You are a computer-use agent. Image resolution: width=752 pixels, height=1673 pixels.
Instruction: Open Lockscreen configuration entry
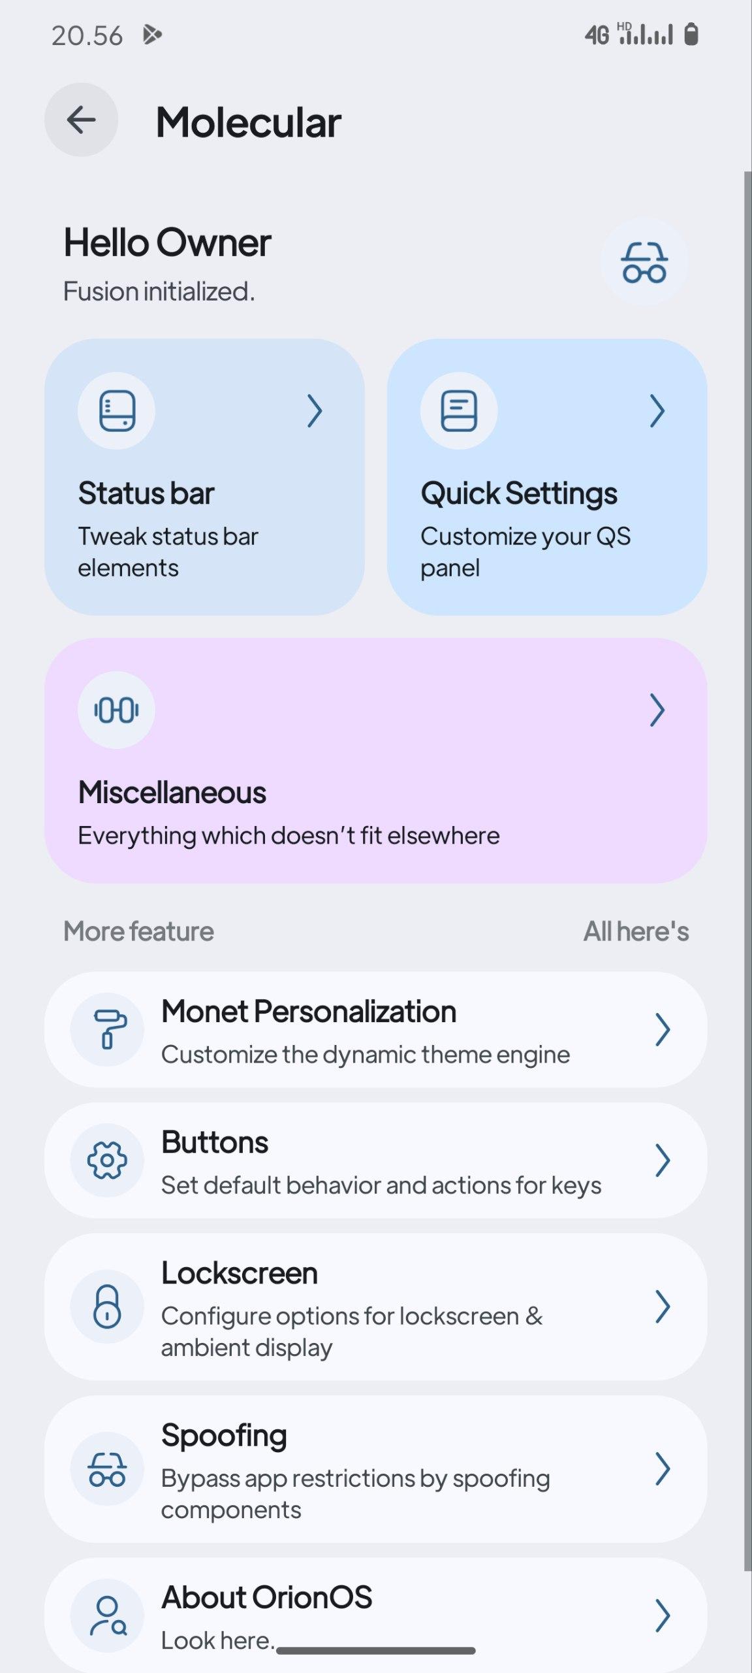click(366, 1308)
